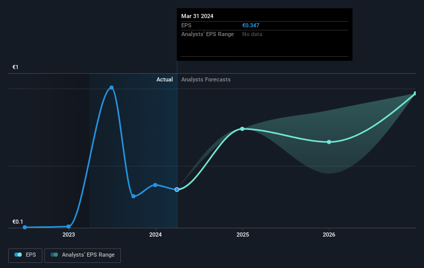Image resolution: width=424 pixels, height=268 pixels.
Task: Select the Mar 31 2024 EPS data point
Action: pyautogui.click(x=177, y=190)
